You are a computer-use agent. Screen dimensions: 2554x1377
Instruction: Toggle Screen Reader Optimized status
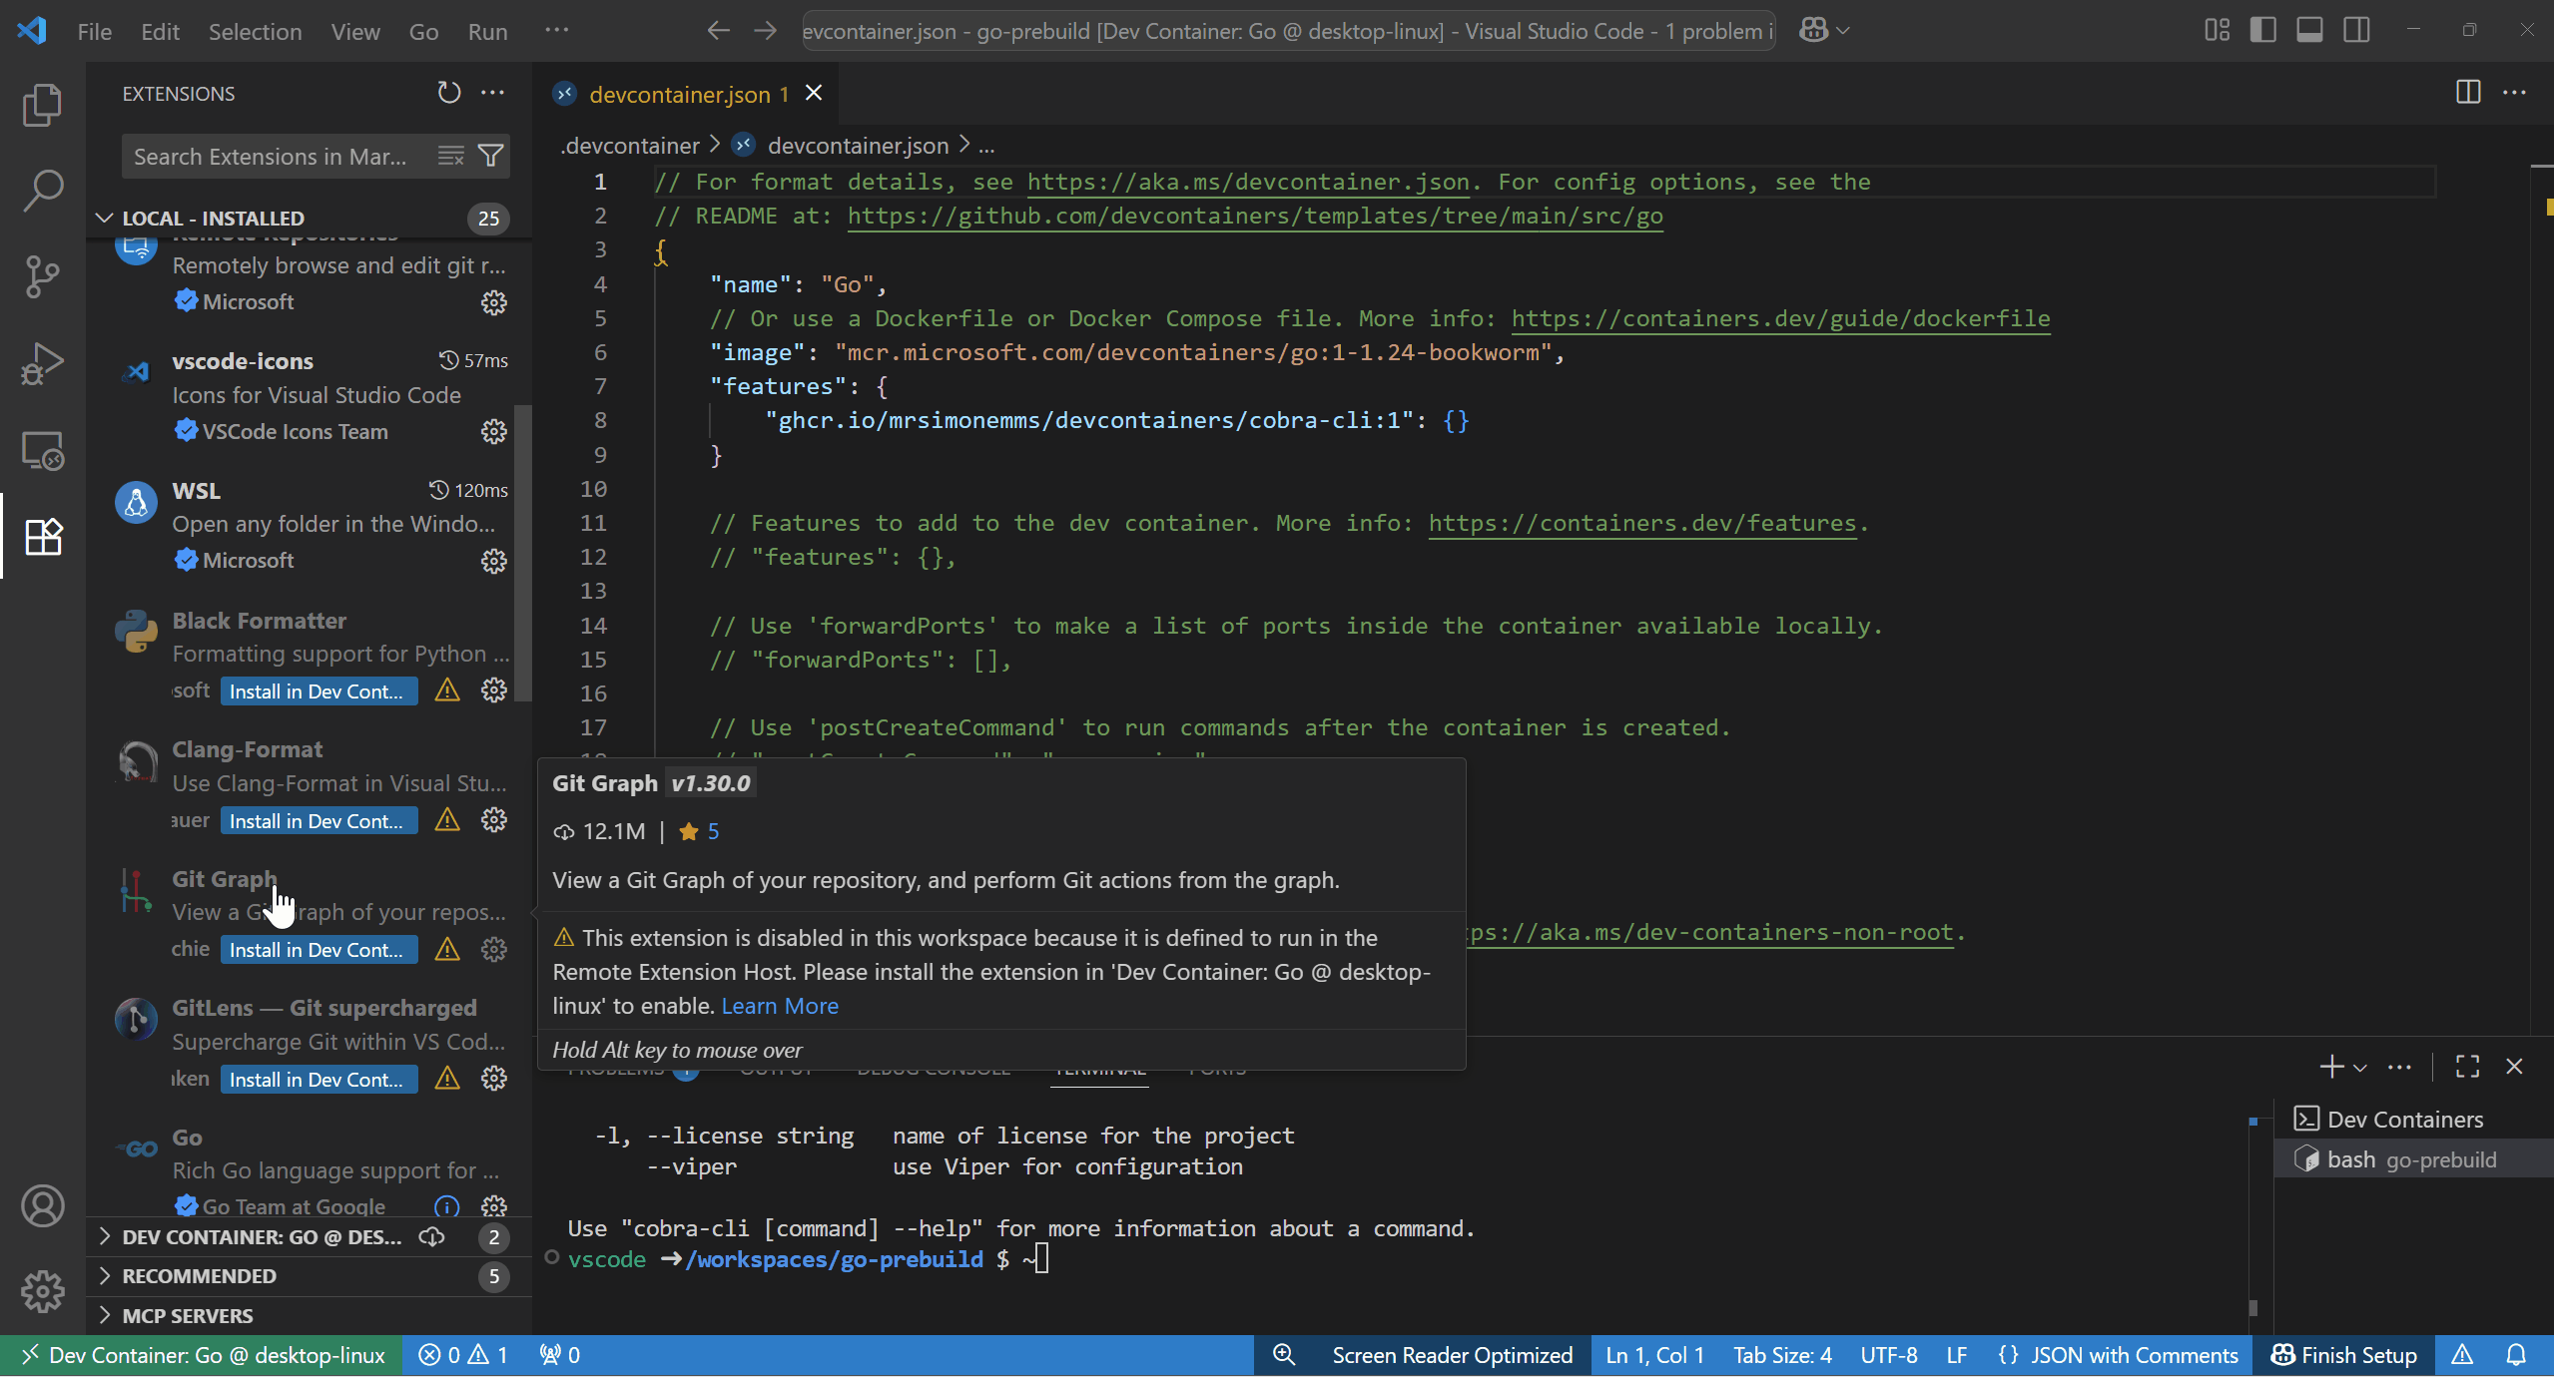tap(1452, 1355)
